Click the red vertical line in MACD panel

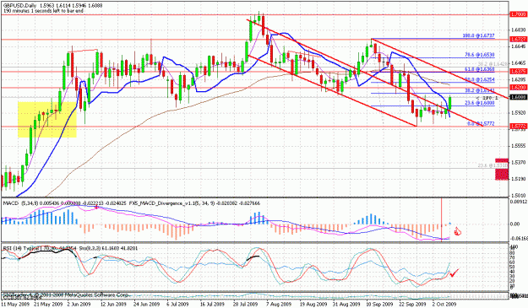442,219
